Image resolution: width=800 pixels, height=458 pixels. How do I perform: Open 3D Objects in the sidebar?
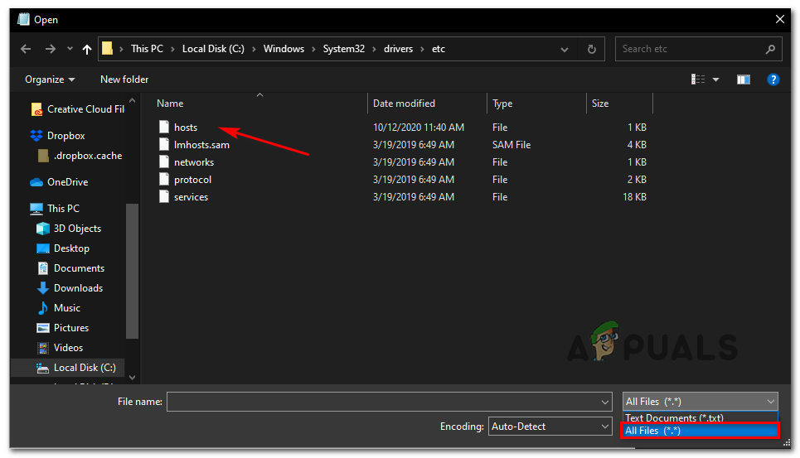pyautogui.click(x=69, y=229)
